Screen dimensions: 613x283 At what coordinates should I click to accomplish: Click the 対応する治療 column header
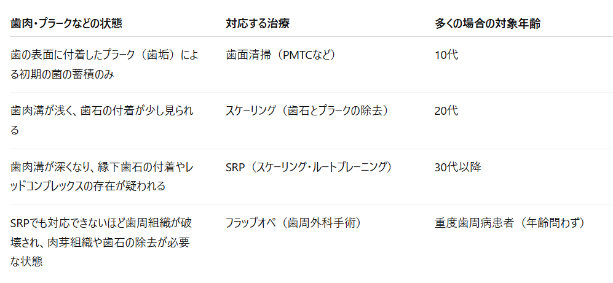pyautogui.click(x=257, y=23)
